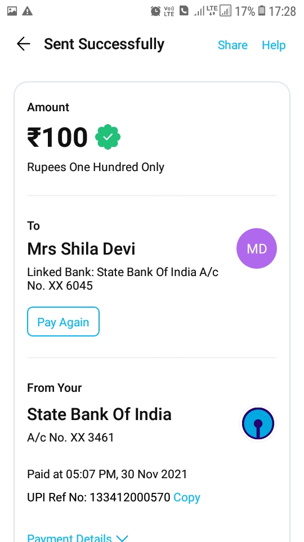The image size is (304, 542).
Task: Tap the battery icon in status bar
Action: click(262, 11)
